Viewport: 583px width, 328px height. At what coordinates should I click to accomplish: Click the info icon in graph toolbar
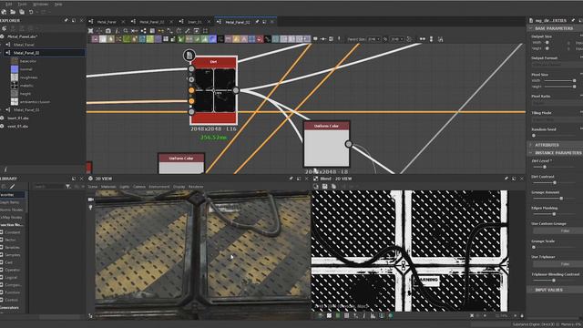[x=117, y=31]
